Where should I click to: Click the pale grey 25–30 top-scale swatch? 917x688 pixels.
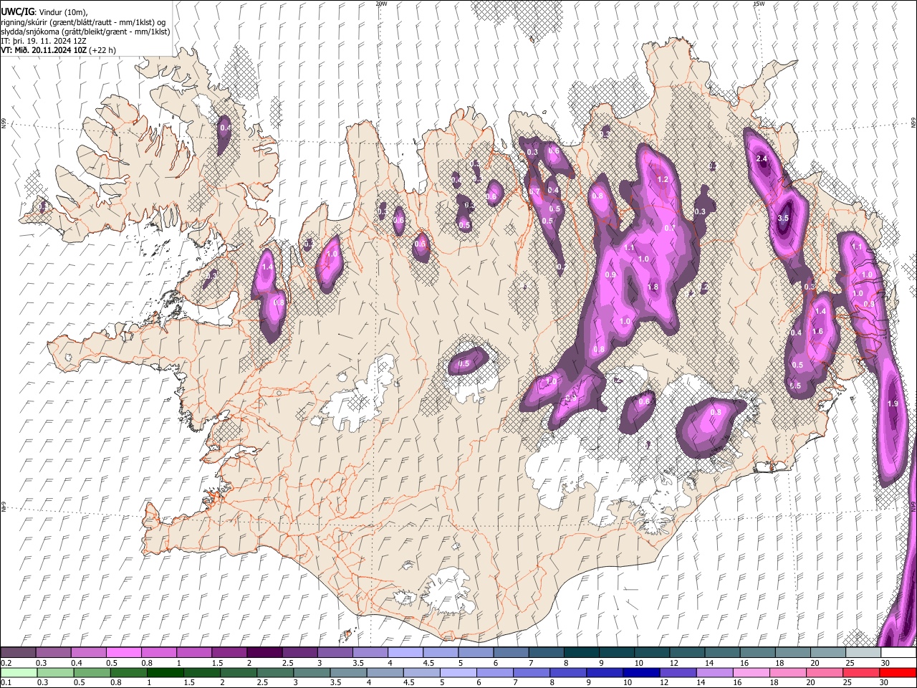click(862, 652)
